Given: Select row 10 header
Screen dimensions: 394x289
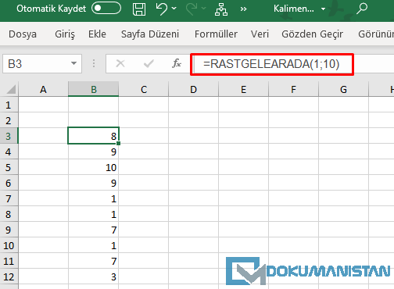Looking at the screenshot, I should (x=9, y=245).
